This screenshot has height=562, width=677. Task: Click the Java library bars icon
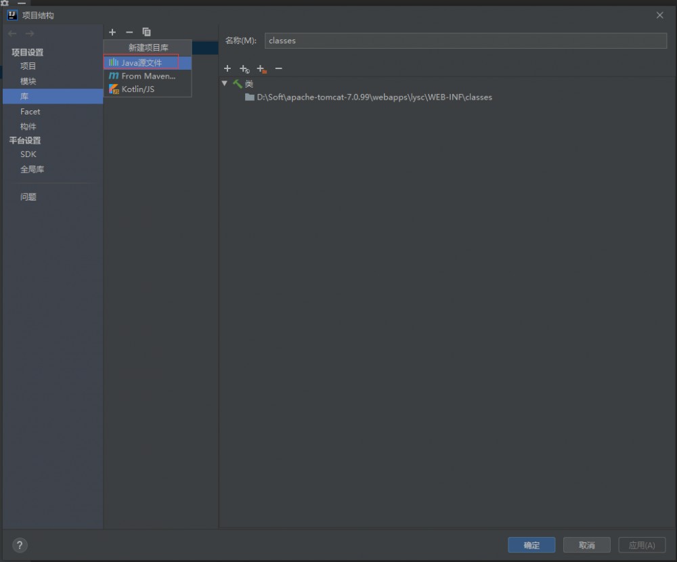114,63
